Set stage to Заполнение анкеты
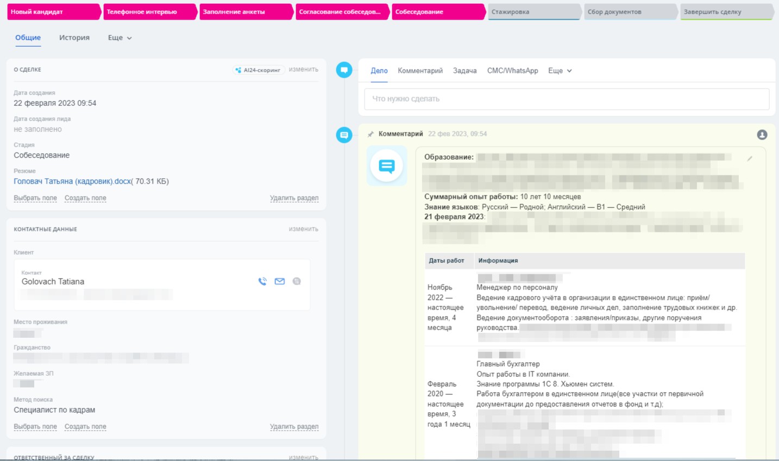The width and height of the screenshot is (779, 461). 246,12
